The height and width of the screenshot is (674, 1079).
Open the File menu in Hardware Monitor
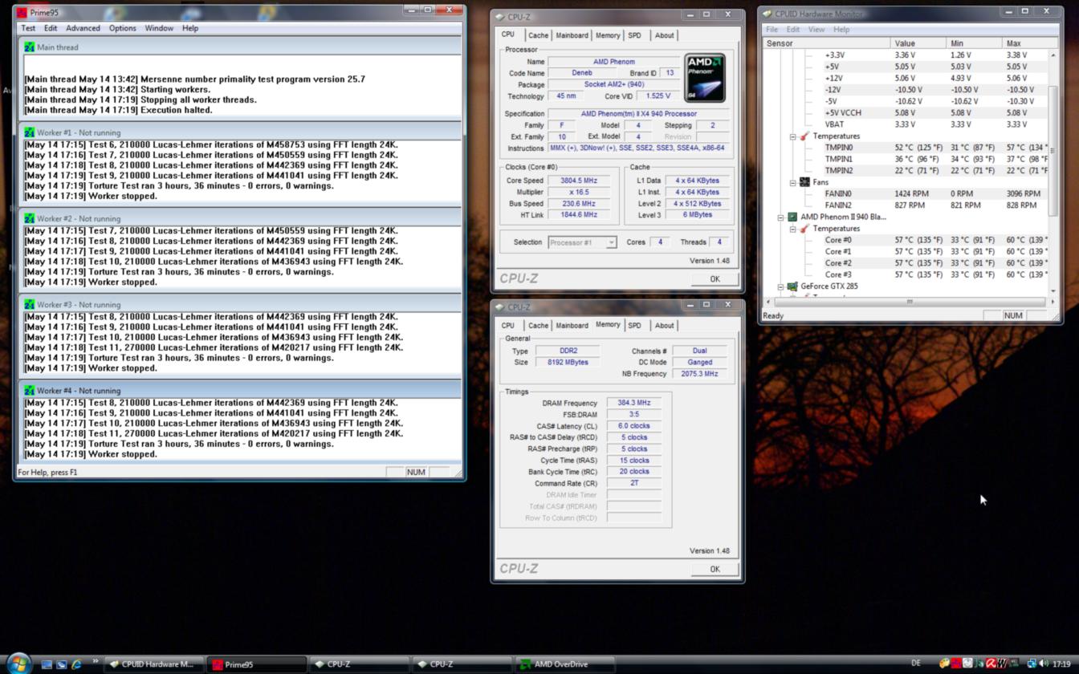[x=772, y=30]
